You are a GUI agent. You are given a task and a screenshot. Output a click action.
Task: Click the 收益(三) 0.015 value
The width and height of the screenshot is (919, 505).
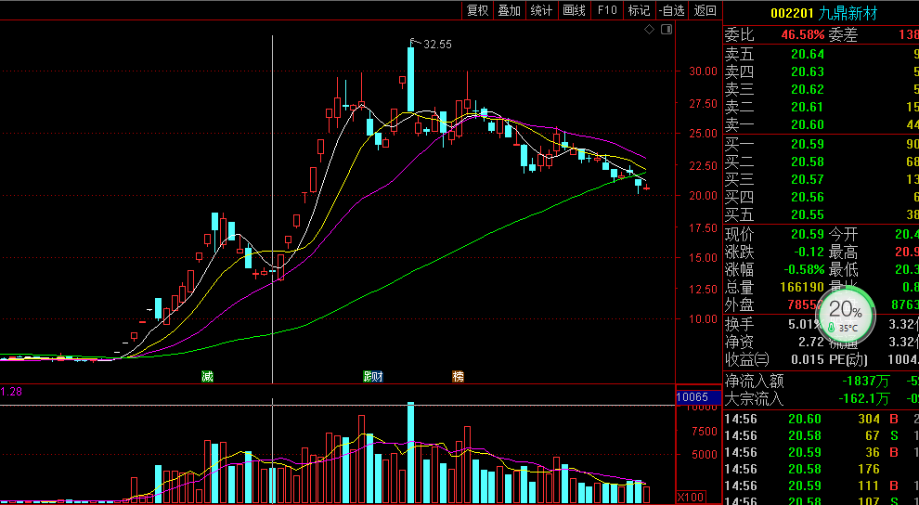point(808,359)
